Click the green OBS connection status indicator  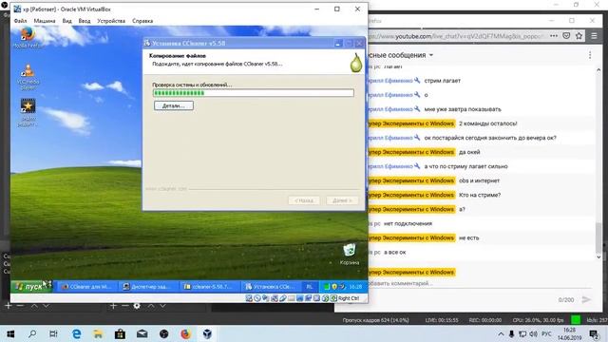click(576, 320)
